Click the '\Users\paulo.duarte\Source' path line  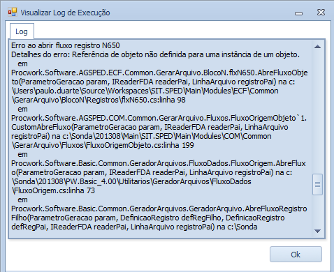pos(145,91)
